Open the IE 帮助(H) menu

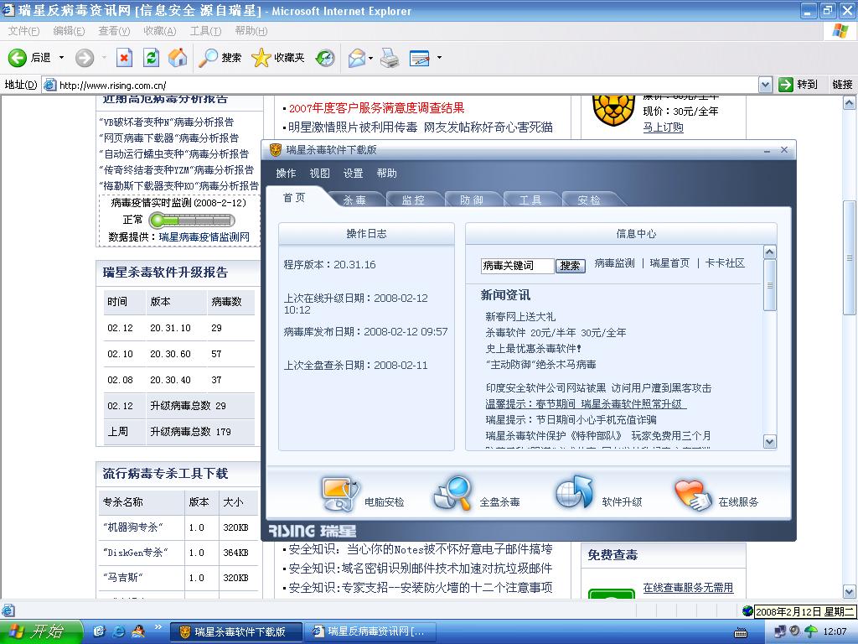click(251, 31)
